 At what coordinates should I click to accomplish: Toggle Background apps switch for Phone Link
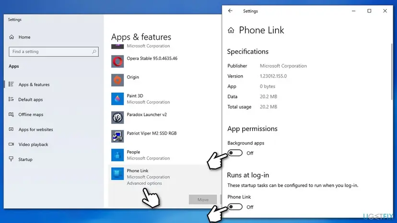coord(235,153)
